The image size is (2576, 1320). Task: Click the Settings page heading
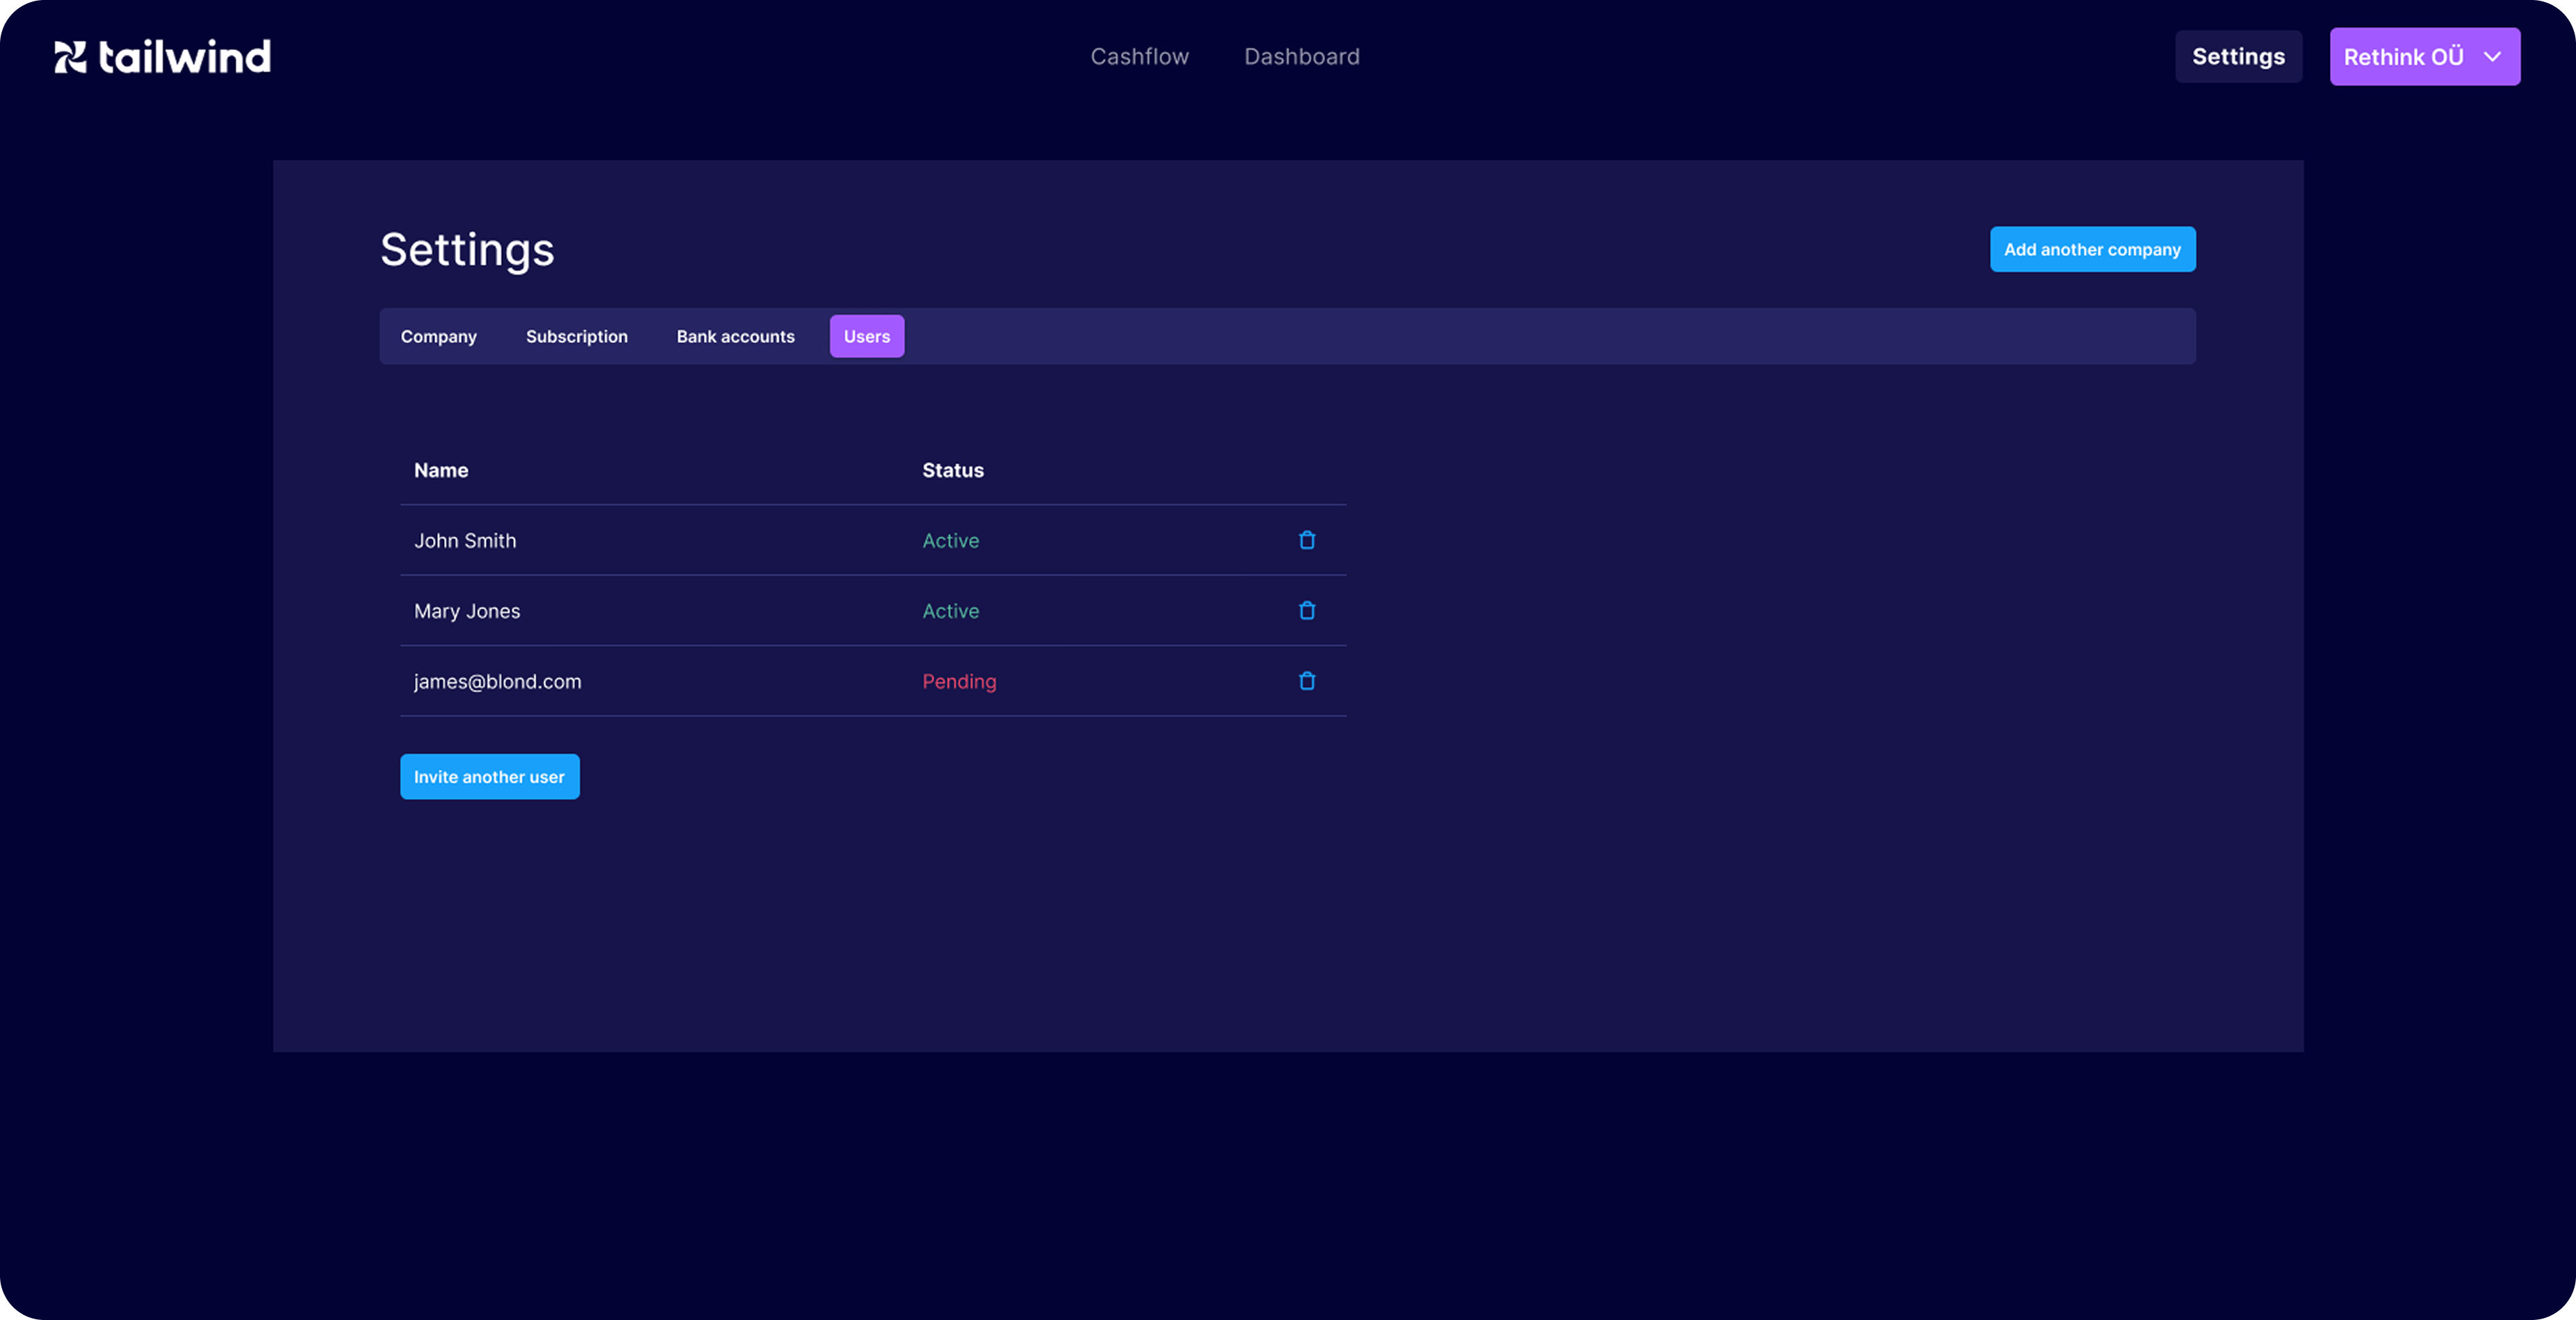(x=467, y=250)
